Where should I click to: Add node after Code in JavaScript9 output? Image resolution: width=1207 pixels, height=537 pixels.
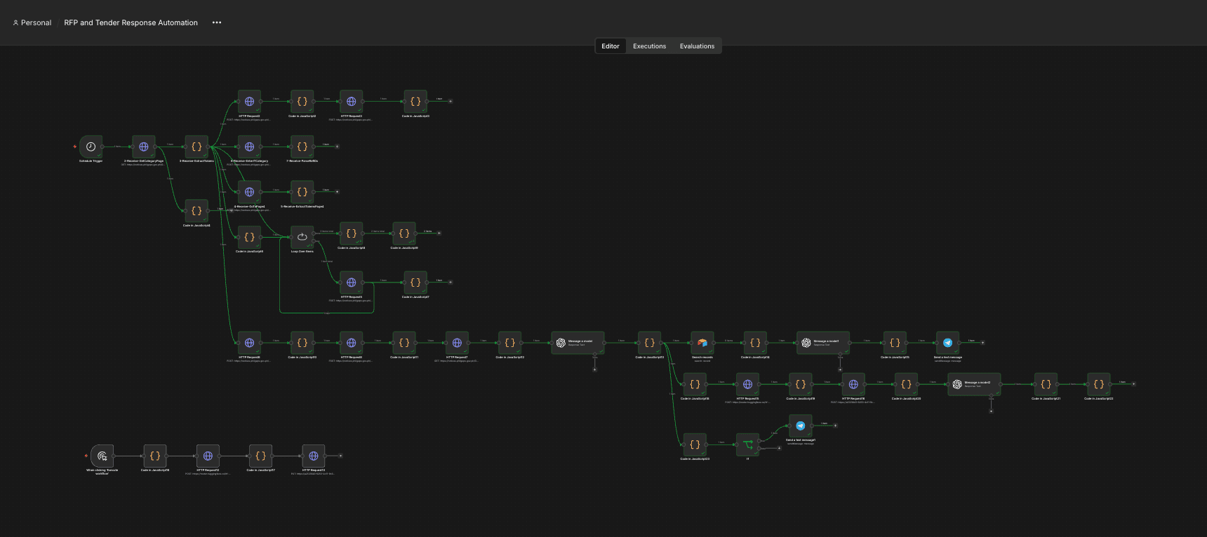(439, 233)
